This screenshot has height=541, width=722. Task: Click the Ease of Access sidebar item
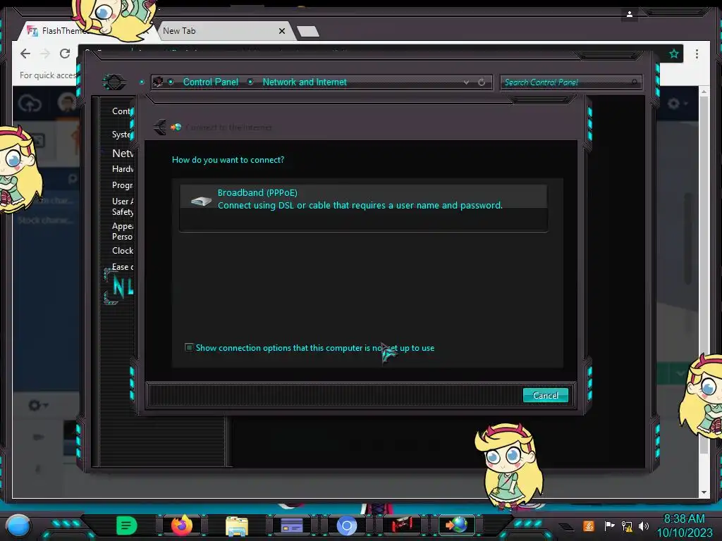(x=123, y=267)
